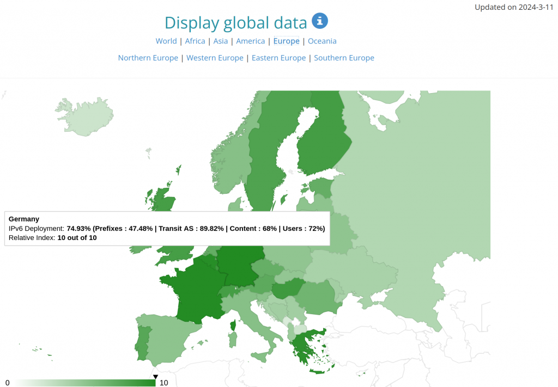Switch to the Africa view

point(195,41)
